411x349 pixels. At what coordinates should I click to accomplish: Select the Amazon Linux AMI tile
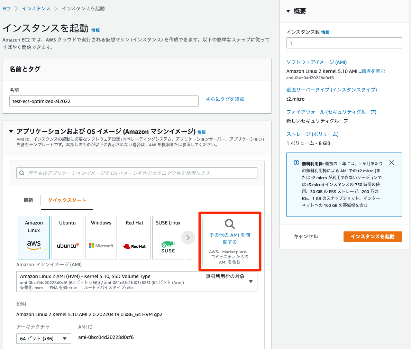click(x=34, y=237)
